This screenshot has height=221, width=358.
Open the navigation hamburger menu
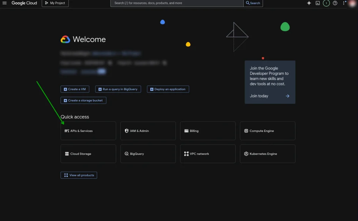point(5,3)
